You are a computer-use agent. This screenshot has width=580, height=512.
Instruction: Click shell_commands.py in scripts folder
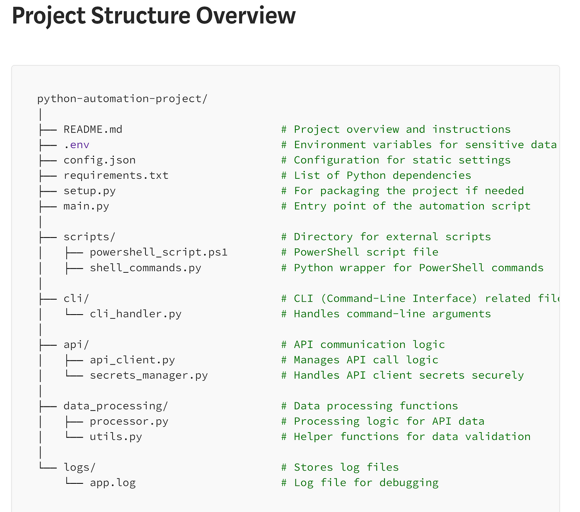(x=145, y=268)
